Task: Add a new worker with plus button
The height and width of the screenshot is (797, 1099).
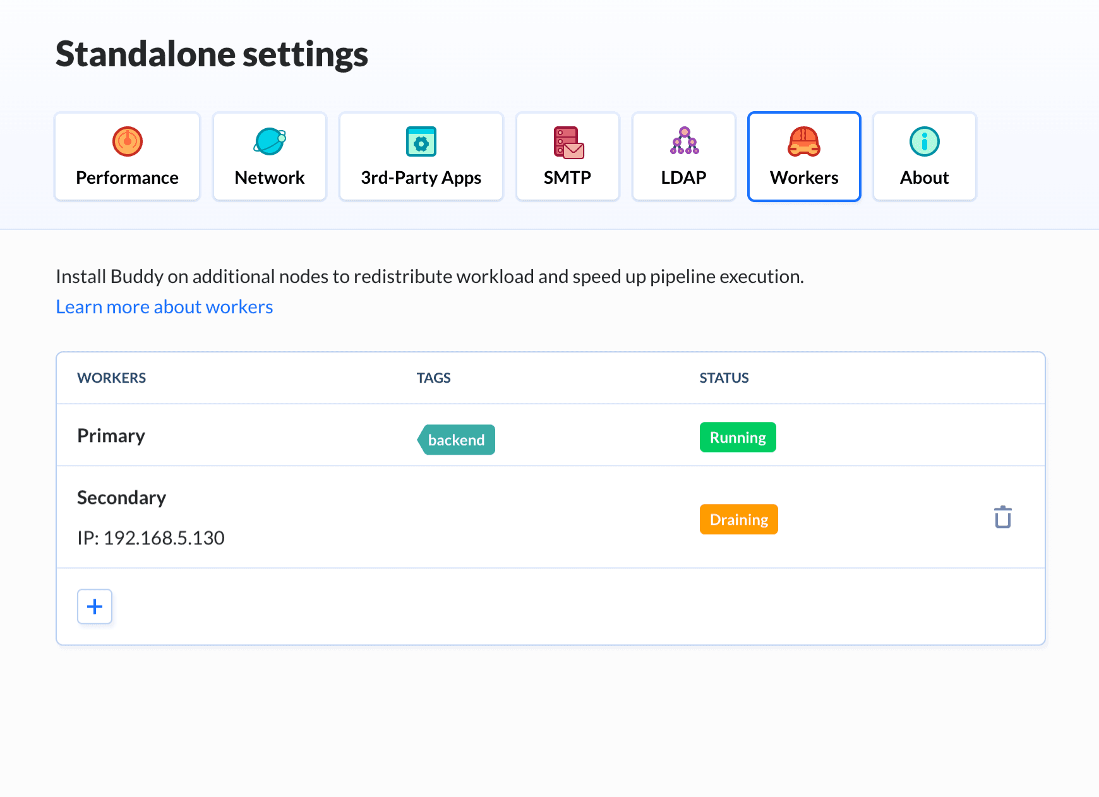Action: [x=95, y=606]
